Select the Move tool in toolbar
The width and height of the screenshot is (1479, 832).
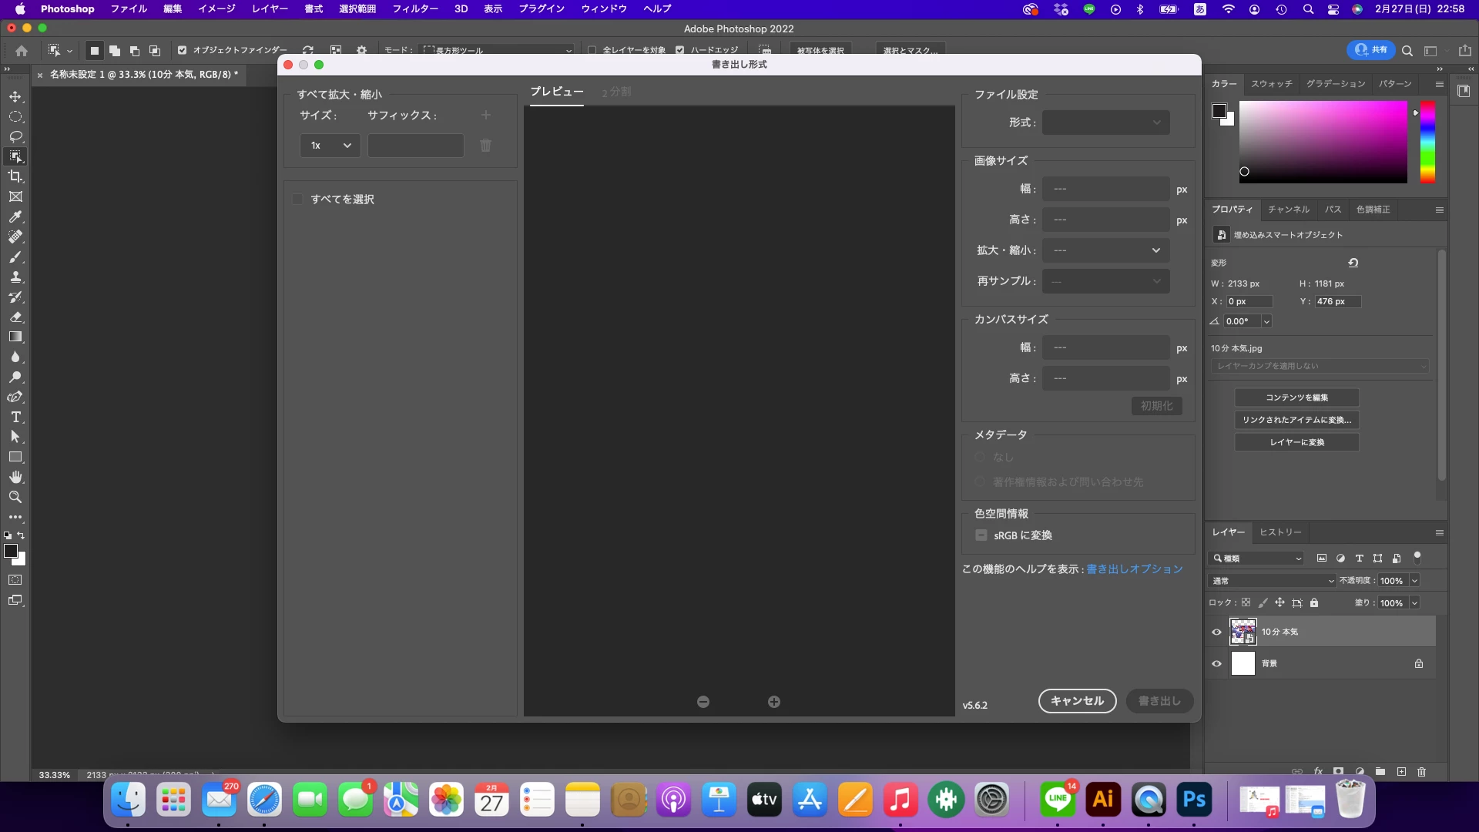[15, 97]
